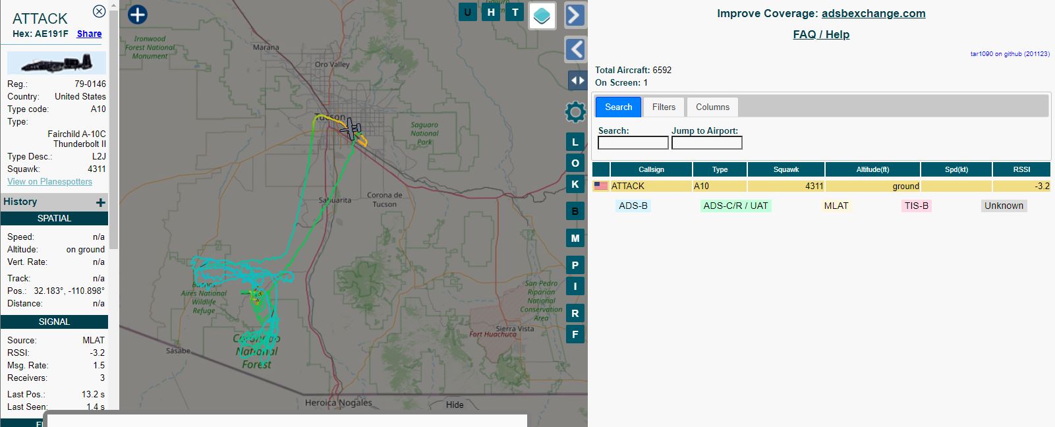This screenshot has height=427, width=1055.
Task: Toggle the U map button
Action: pos(468,12)
